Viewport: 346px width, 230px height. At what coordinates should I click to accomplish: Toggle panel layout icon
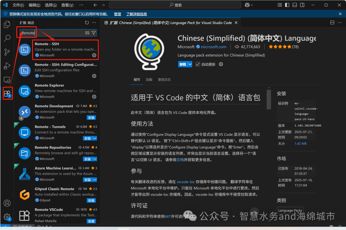point(295,5)
